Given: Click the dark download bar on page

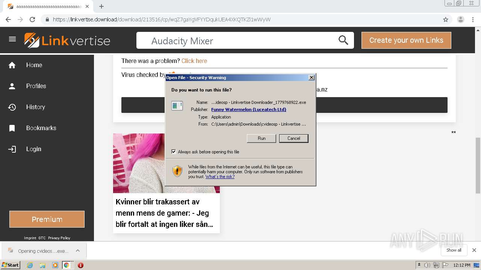Looking at the screenshot, I should [x=284, y=105].
